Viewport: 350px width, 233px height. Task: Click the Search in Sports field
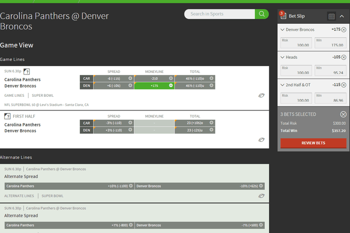coord(220,14)
